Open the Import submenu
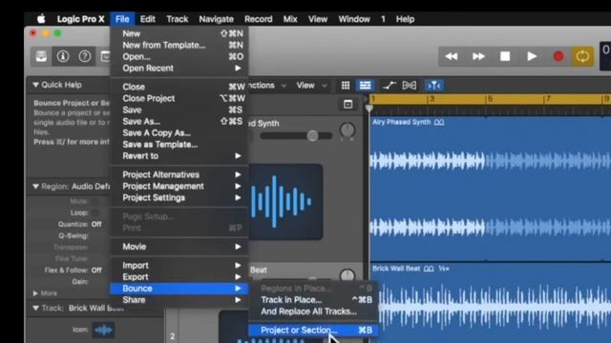The width and height of the screenshot is (611, 343). click(x=179, y=265)
